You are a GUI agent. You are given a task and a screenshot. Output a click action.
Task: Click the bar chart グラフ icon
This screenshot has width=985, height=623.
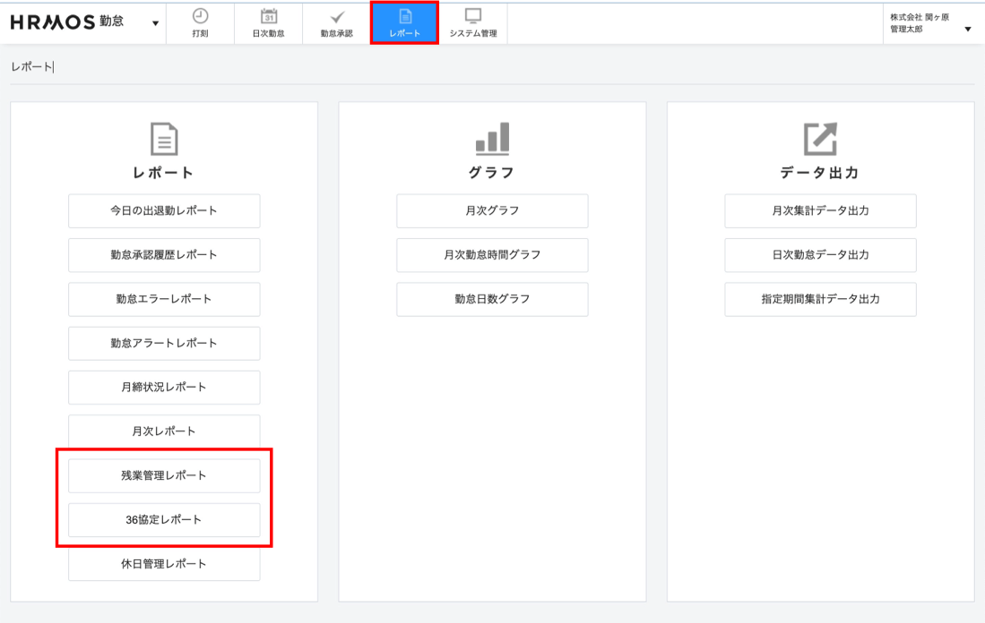[492, 137]
